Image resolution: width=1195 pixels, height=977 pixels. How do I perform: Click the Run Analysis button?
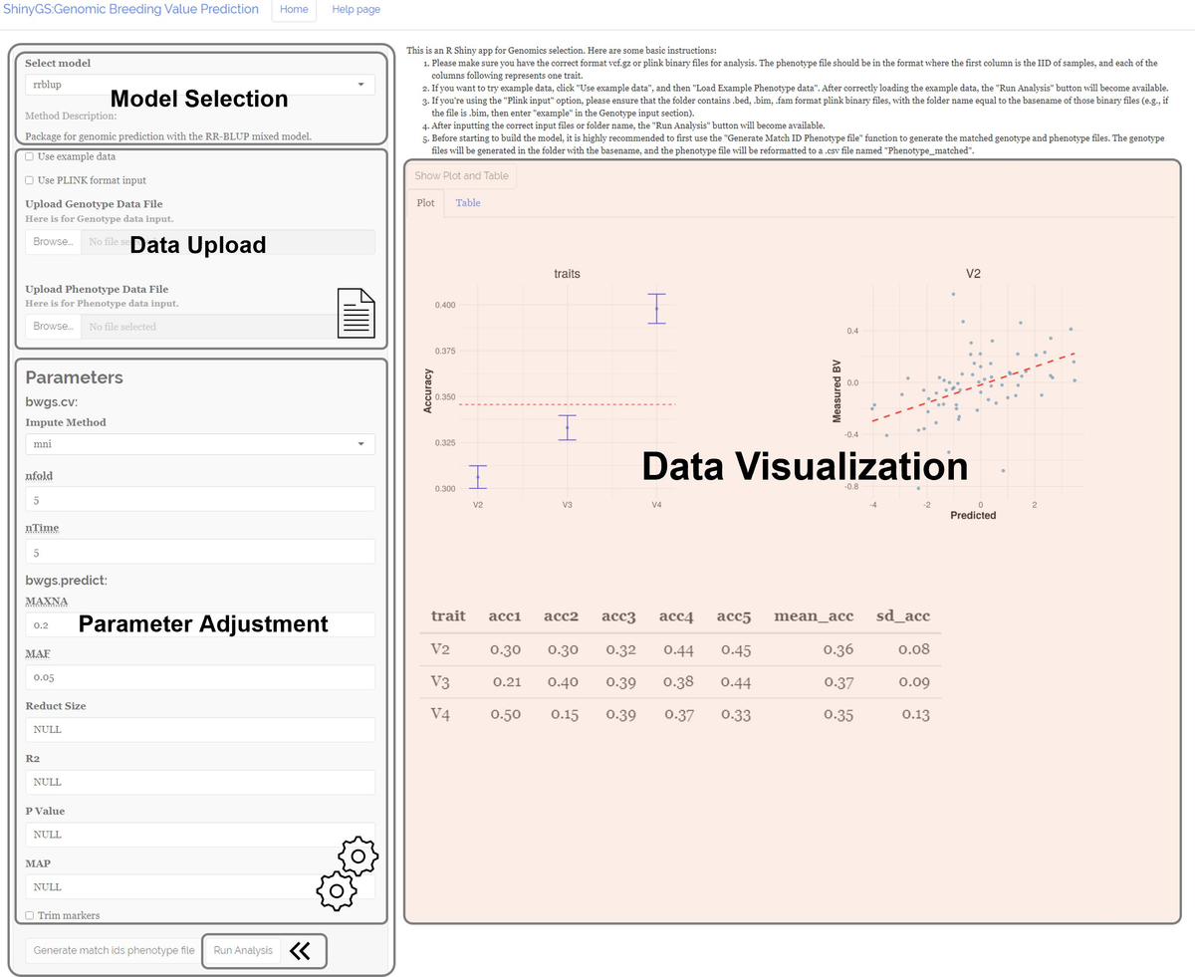[x=242, y=950]
